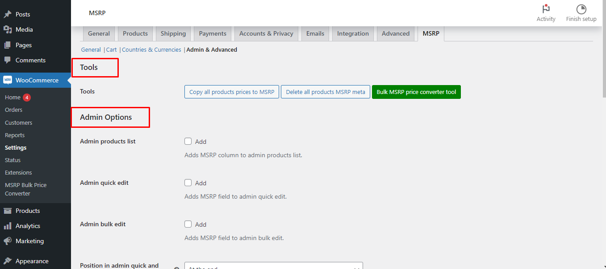The image size is (606, 269).
Task: Launch Bulk MSRP price converter tool
Action: point(416,92)
